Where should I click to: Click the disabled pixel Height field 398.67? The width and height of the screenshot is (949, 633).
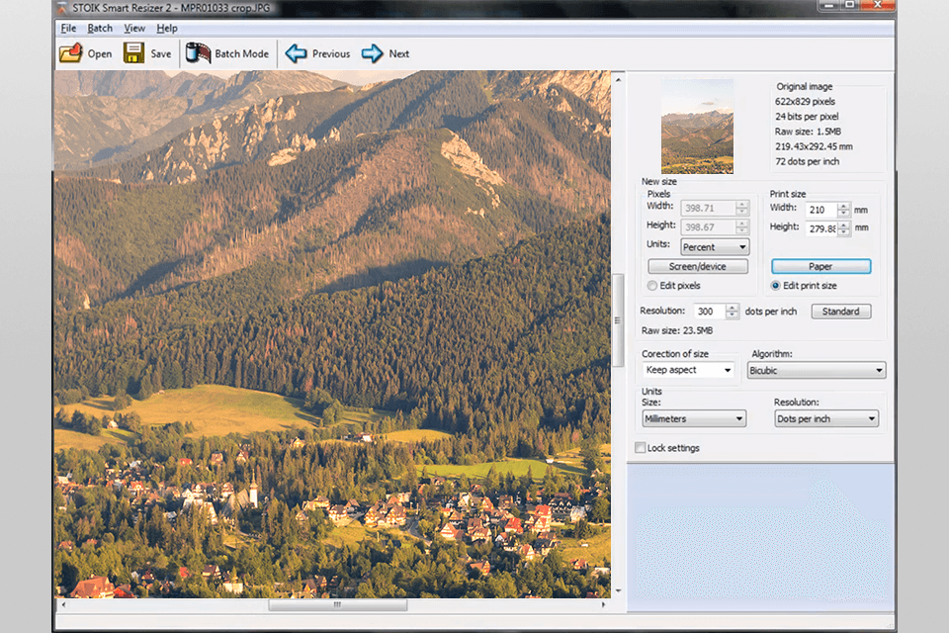pyautogui.click(x=708, y=227)
